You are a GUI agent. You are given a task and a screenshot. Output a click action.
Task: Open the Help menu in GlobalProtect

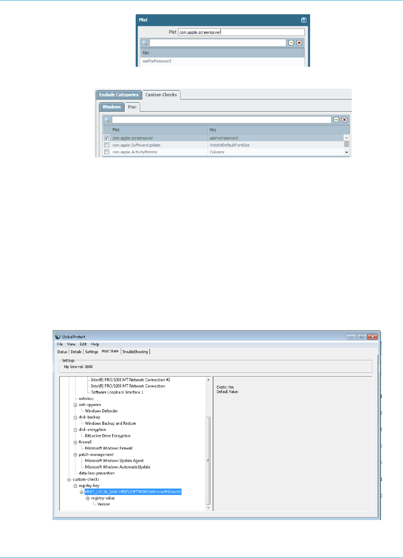[95, 344]
